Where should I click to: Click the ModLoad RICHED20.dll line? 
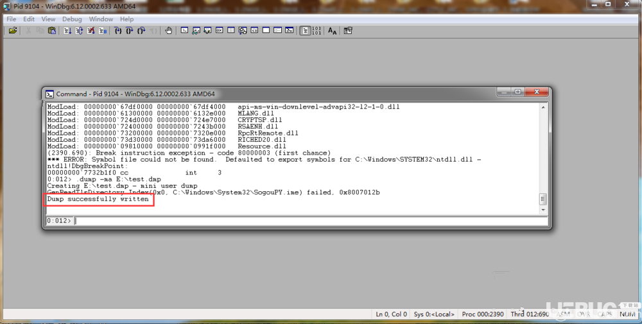167,139
